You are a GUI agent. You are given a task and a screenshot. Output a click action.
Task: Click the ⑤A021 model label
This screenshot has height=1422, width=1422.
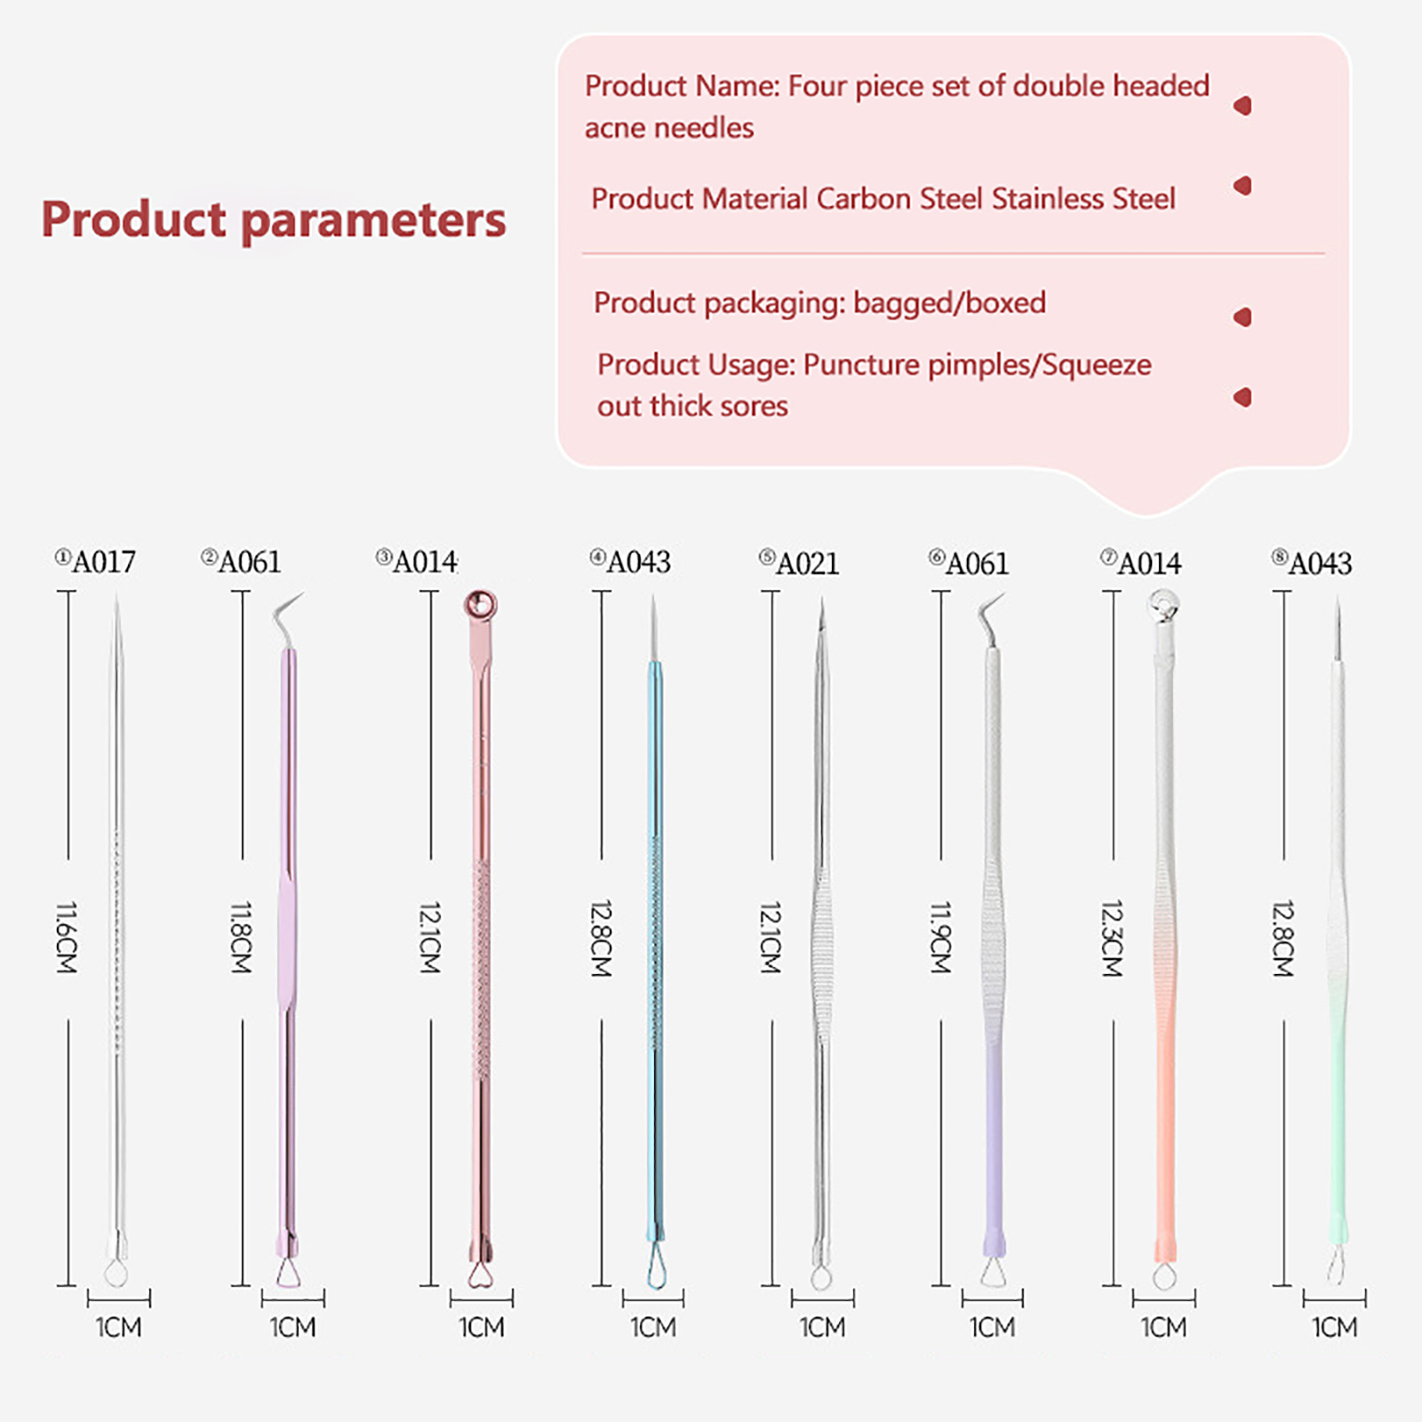799,563
